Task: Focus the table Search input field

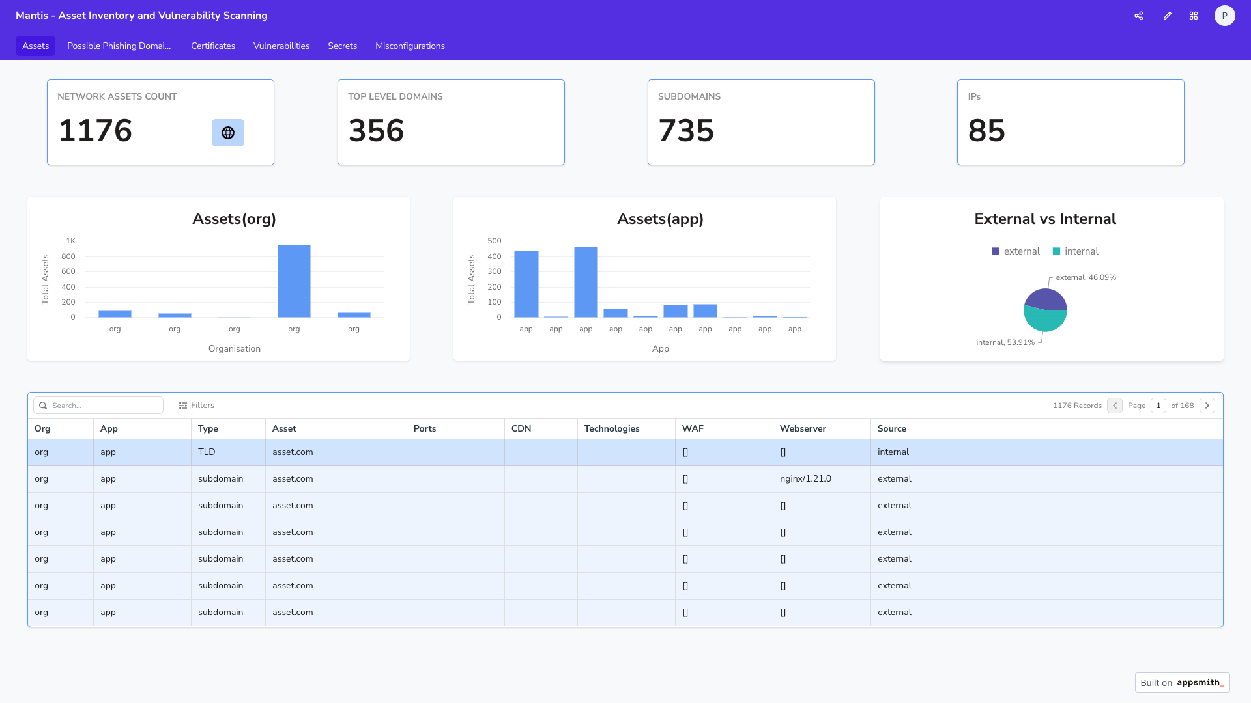Action: [104, 406]
